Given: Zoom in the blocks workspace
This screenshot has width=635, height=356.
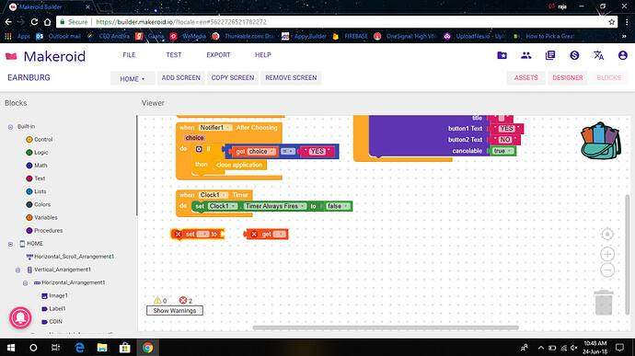Looking at the screenshot, I should (607, 254).
